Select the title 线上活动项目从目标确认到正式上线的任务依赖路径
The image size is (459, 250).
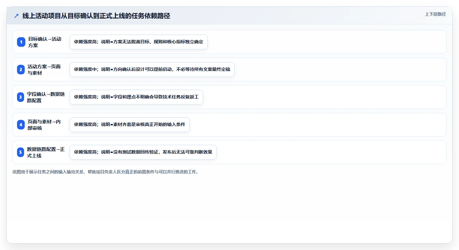click(96, 16)
